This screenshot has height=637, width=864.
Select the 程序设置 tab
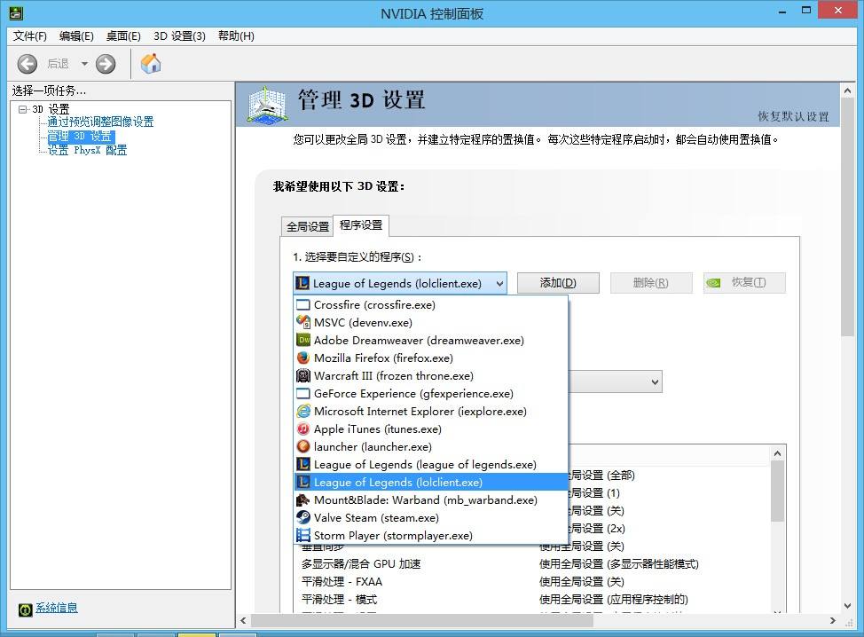(361, 225)
